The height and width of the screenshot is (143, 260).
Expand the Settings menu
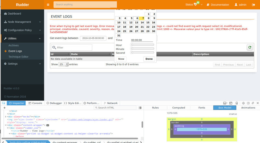(40, 64)
